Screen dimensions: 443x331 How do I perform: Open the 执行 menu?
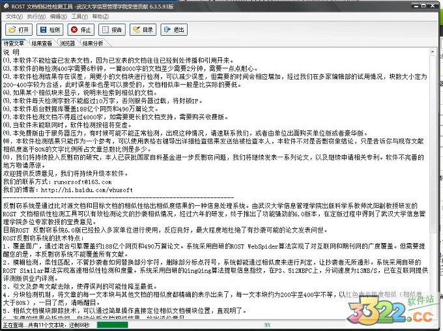(36, 17)
